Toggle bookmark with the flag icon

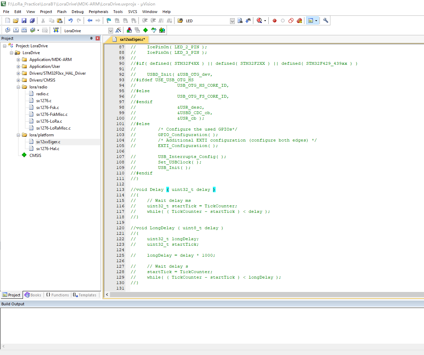109,21
